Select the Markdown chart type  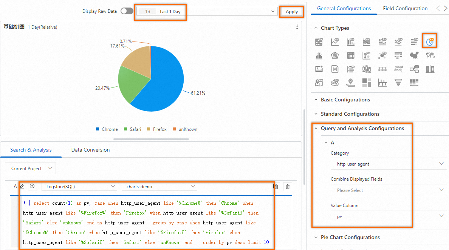(x=335, y=69)
